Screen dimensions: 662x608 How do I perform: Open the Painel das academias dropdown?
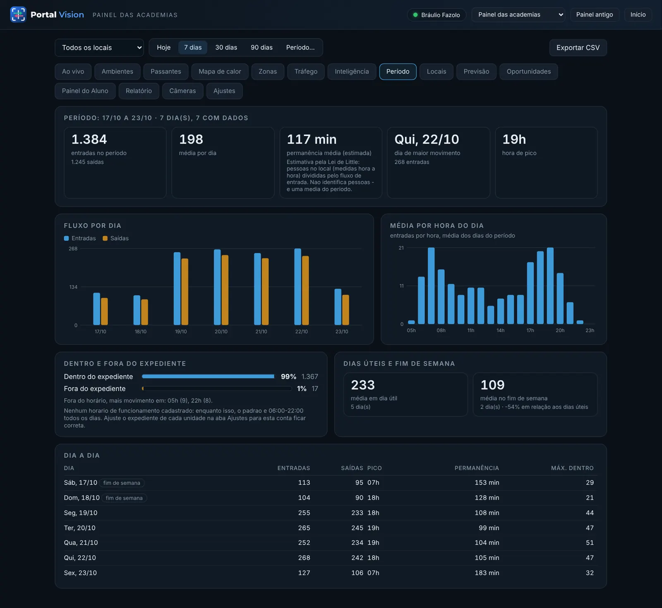tap(518, 14)
